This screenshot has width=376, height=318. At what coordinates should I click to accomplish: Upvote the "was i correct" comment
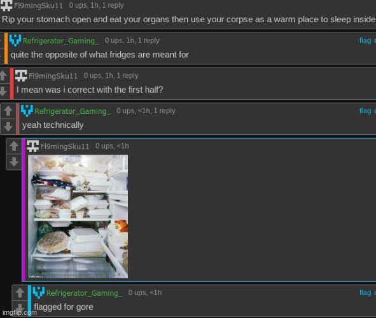pos(3,76)
